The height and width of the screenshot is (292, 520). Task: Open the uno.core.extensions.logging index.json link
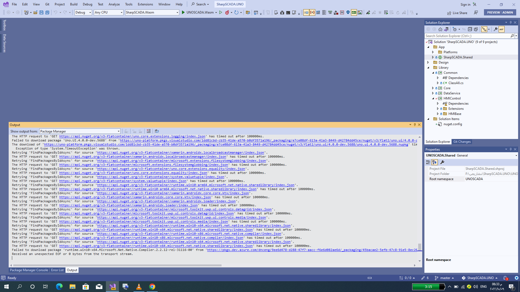132,137
